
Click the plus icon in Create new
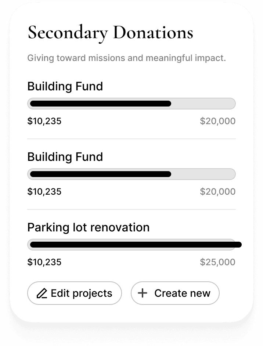click(x=142, y=293)
